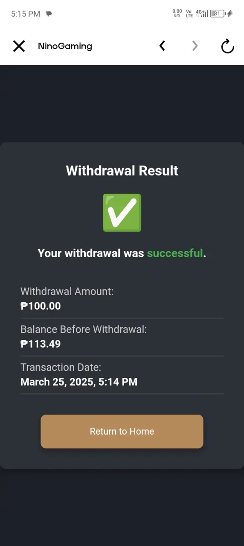
Task: Tap the green 'successful' text
Action: tap(175, 253)
